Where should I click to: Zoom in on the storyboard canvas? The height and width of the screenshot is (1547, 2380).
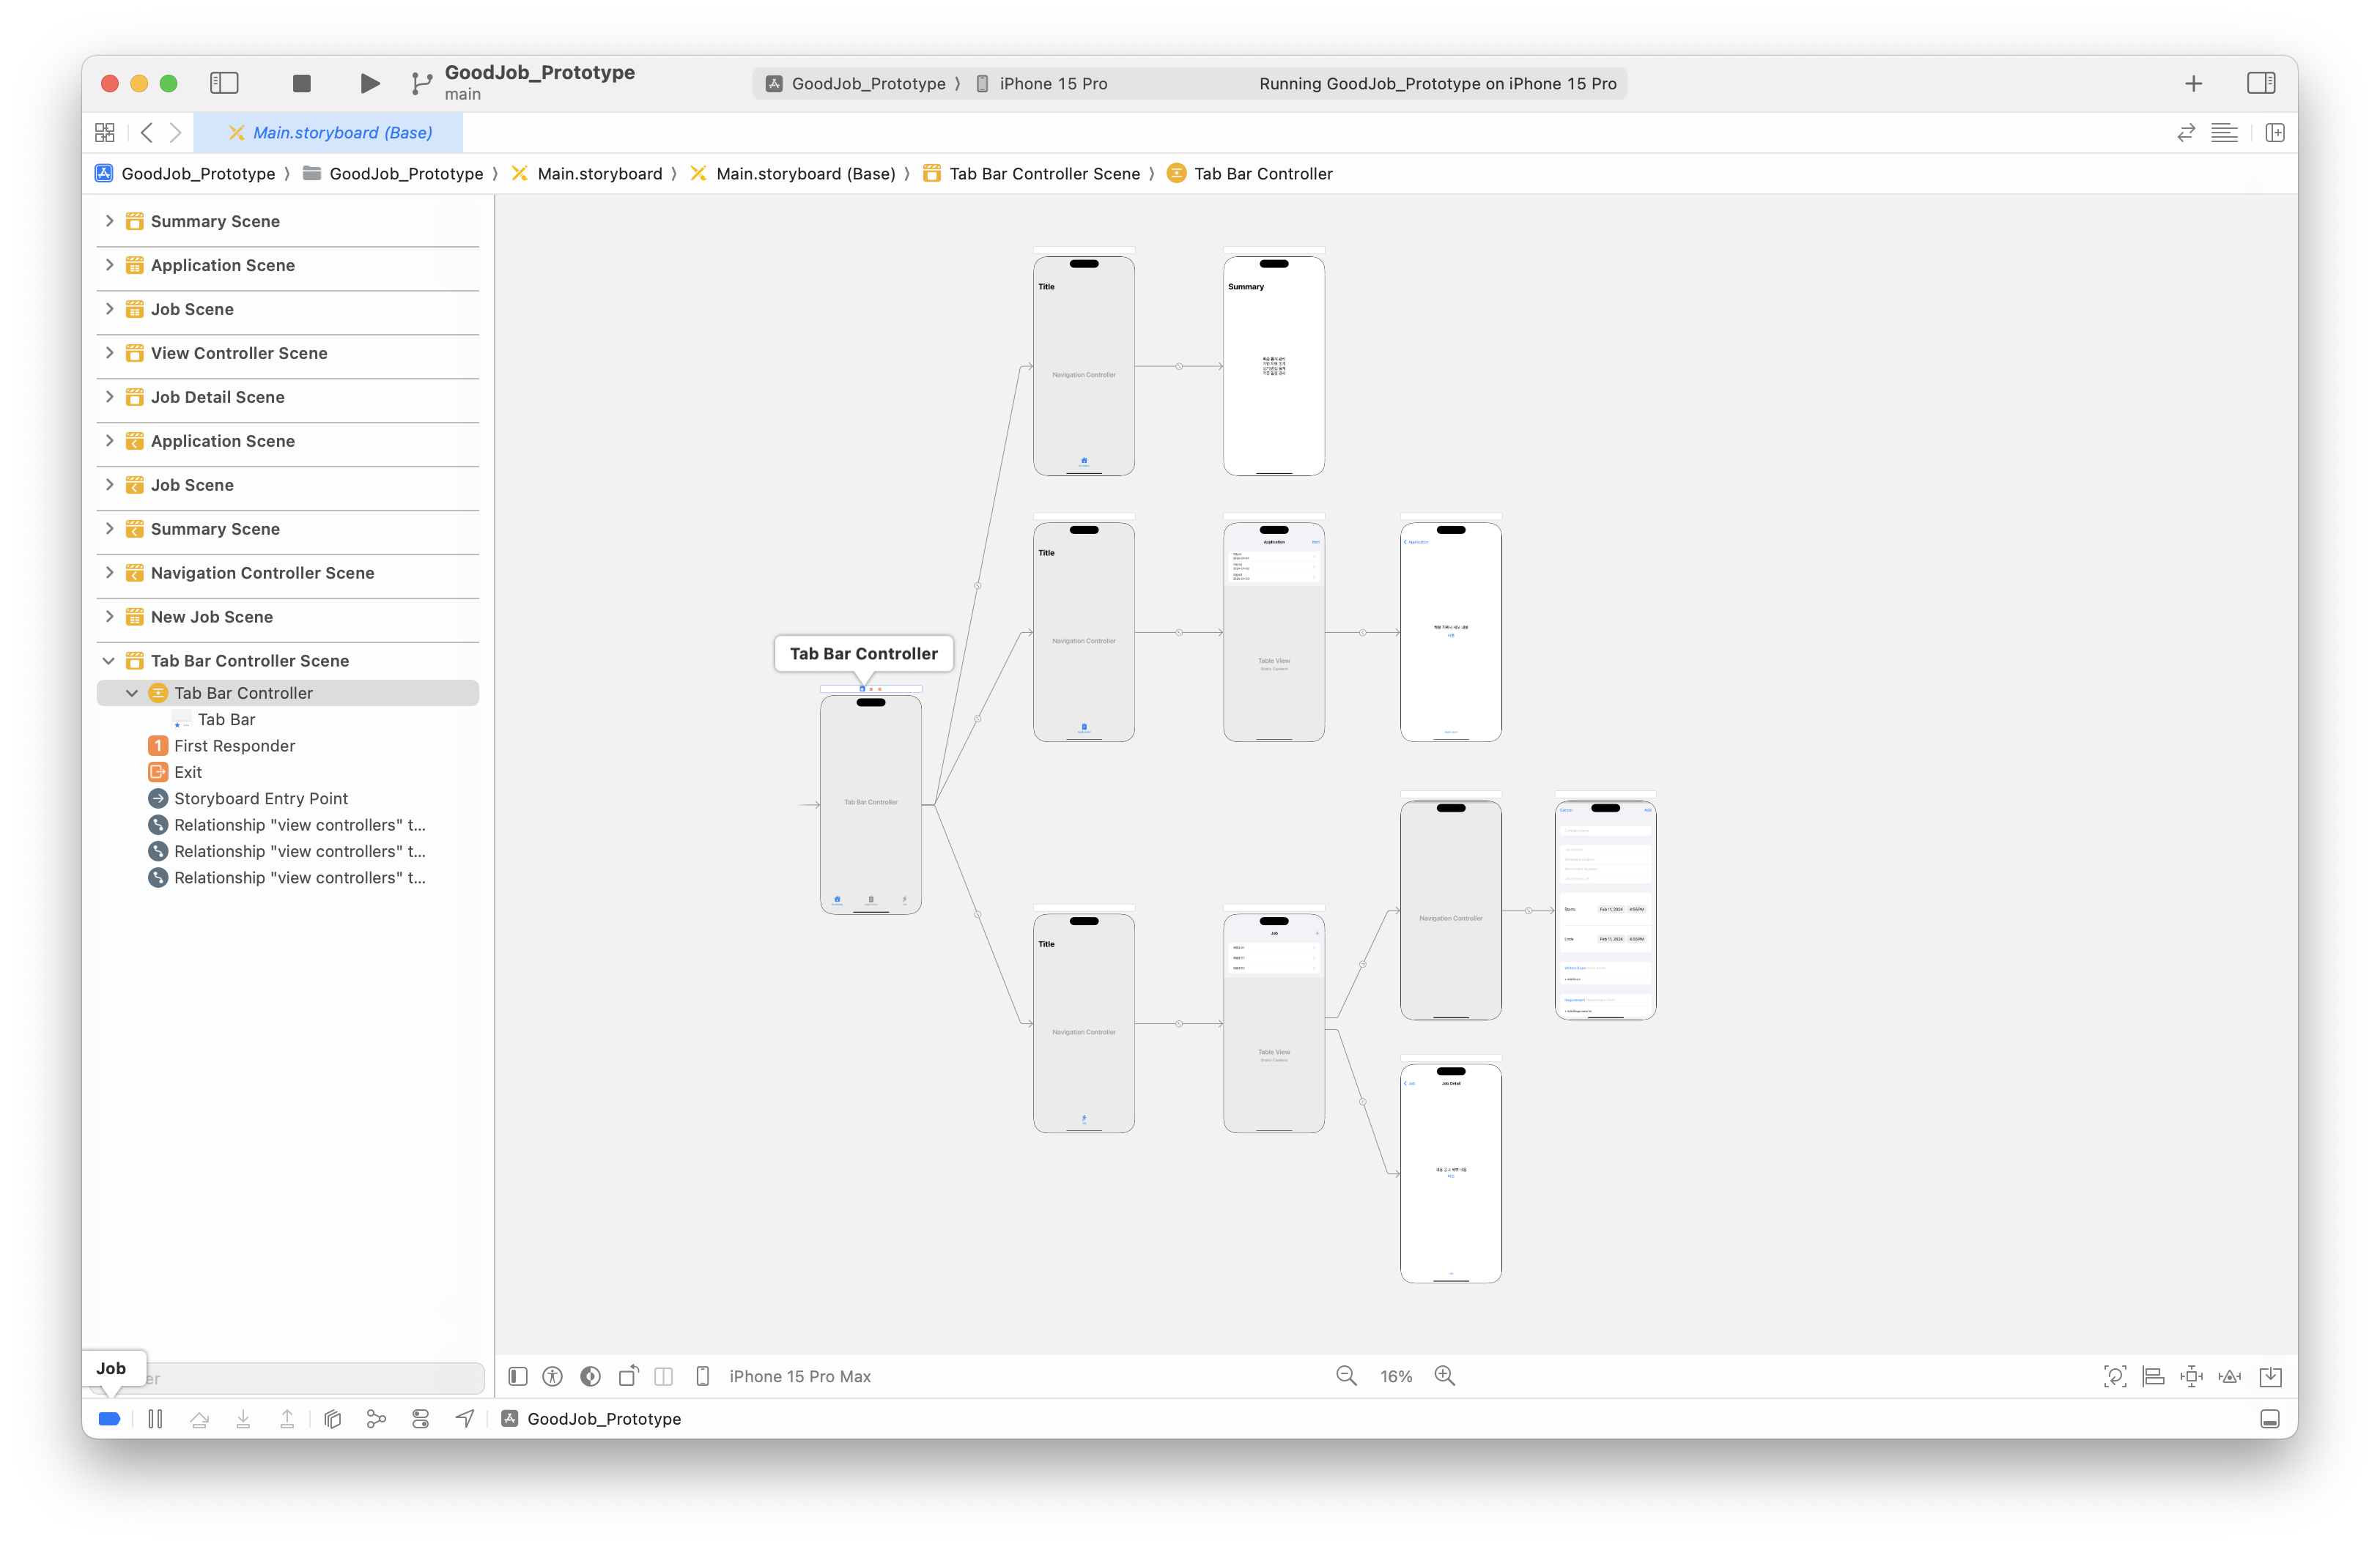pos(1444,1376)
